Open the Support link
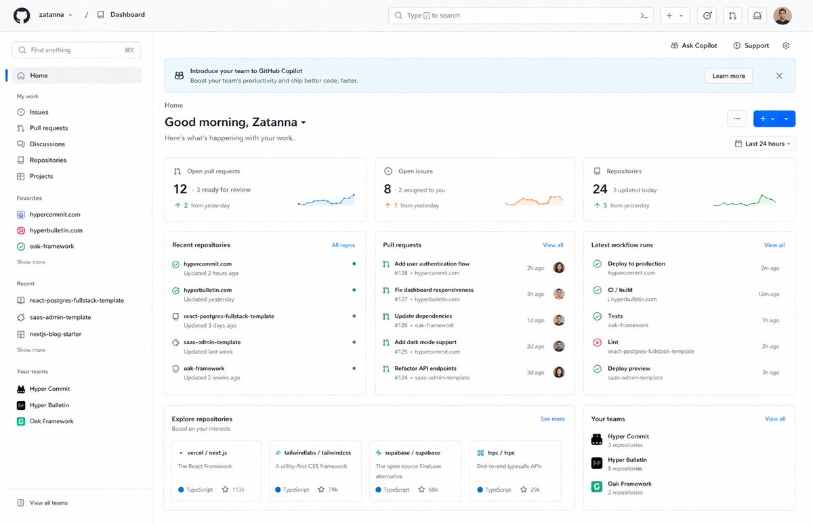This screenshot has height=525, width=813. click(x=751, y=45)
